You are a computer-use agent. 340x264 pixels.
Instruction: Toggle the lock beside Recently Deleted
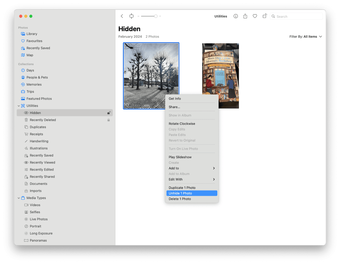click(109, 120)
